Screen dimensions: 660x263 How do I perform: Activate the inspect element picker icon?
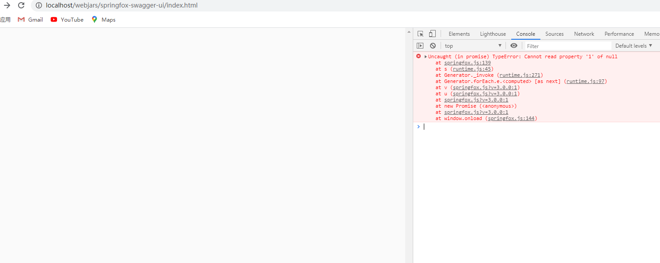tap(420, 34)
